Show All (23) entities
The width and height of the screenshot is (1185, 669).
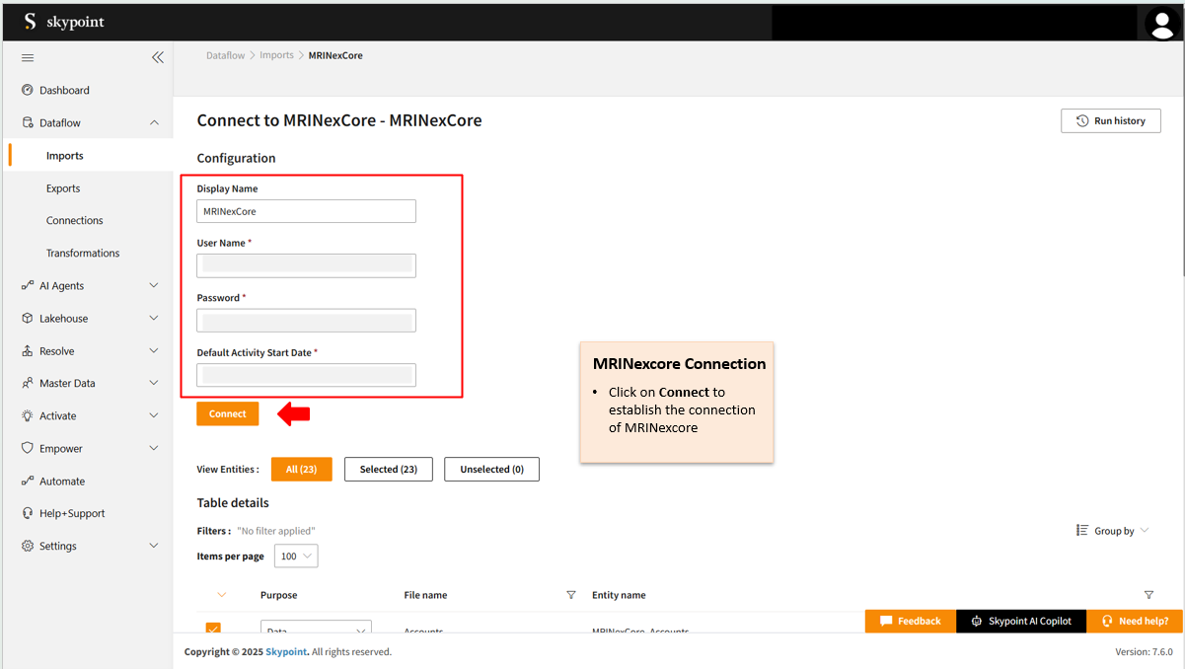tap(302, 470)
